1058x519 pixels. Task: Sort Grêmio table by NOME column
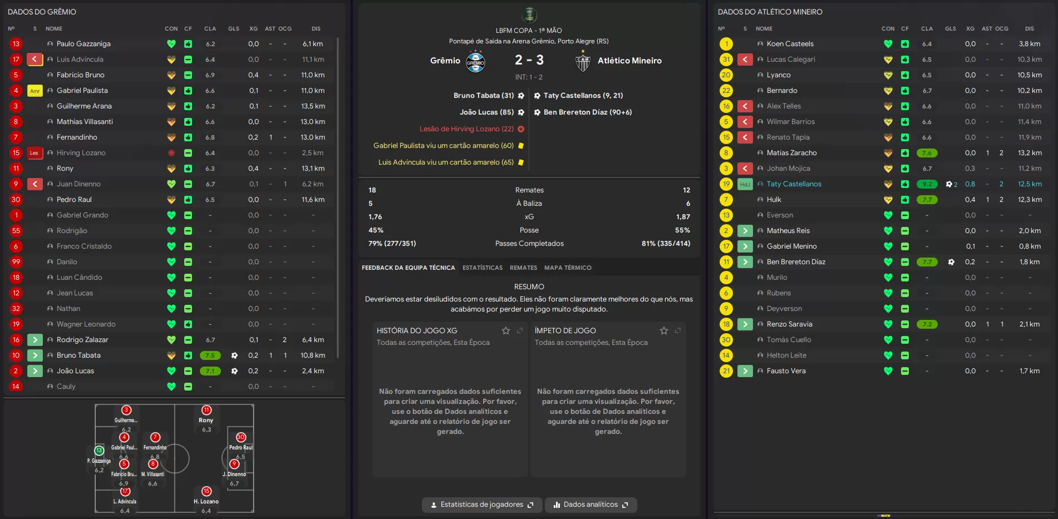[x=54, y=29]
